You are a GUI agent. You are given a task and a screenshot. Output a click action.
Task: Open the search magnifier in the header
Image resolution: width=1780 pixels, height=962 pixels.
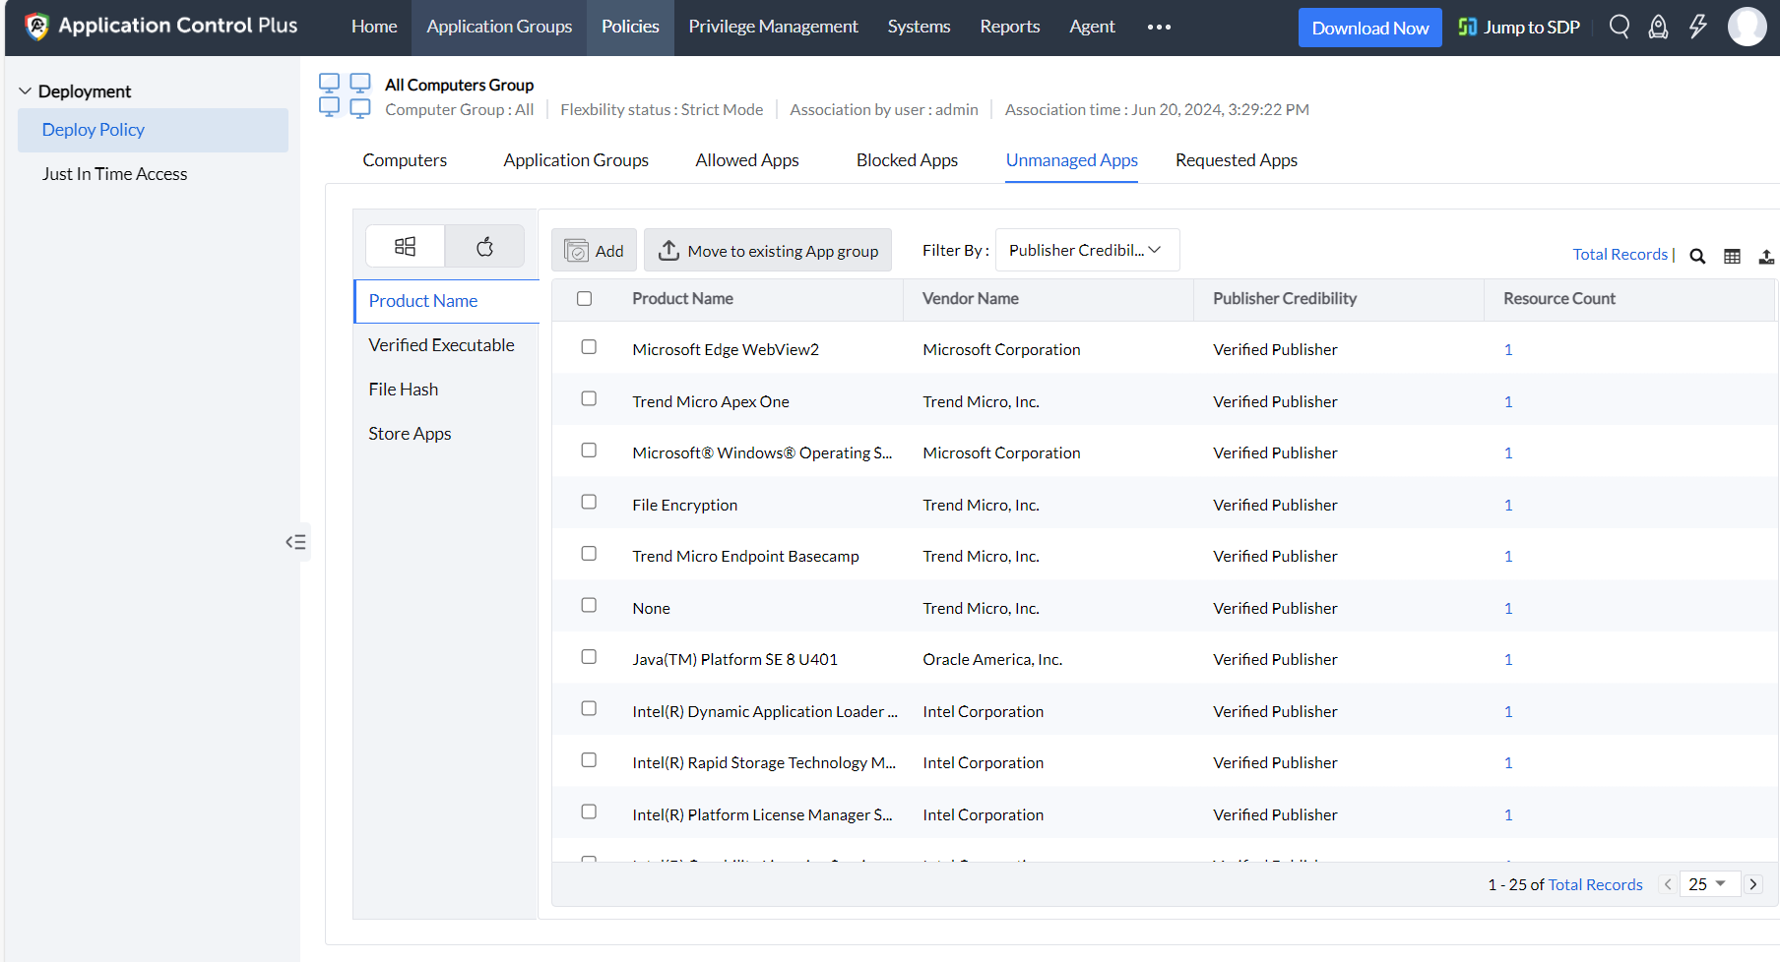click(1619, 27)
